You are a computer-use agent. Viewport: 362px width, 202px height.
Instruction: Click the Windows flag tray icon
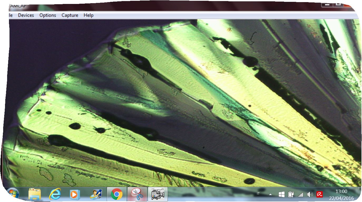pyautogui.click(x=281, y=194)
